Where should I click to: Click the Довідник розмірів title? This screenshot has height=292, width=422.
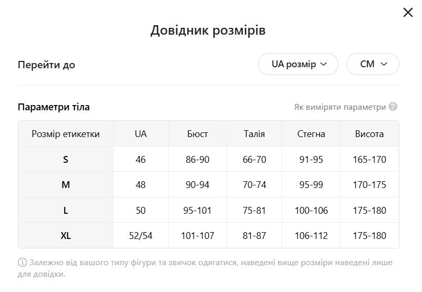[x=208, y=30]
